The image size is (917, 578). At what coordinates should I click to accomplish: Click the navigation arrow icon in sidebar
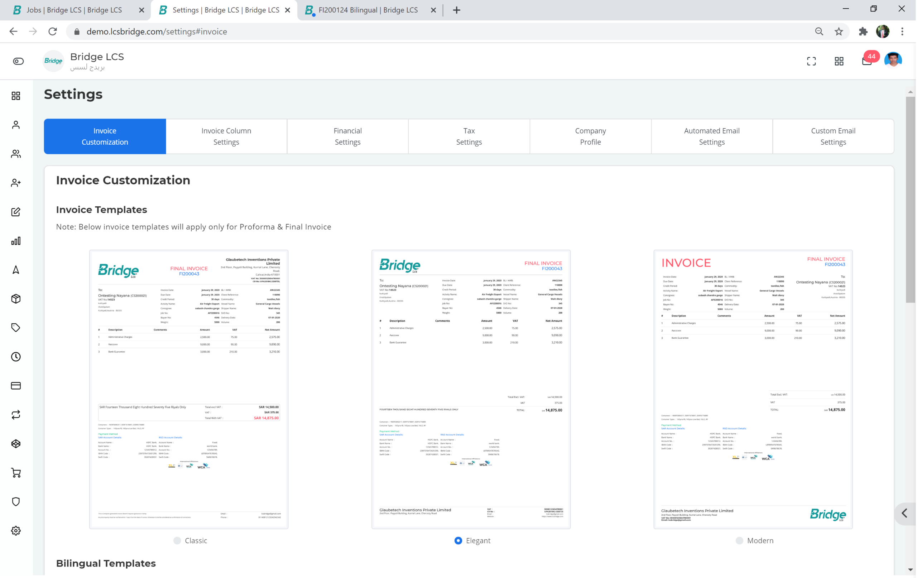[16, 270]
